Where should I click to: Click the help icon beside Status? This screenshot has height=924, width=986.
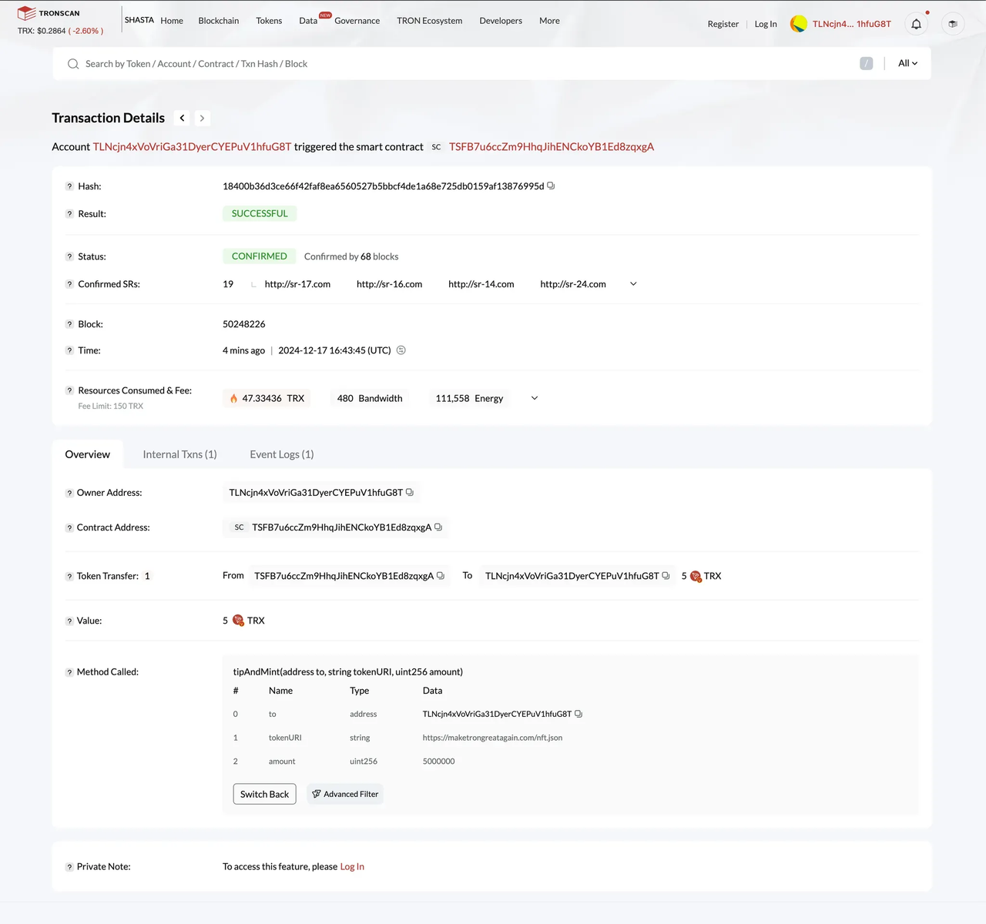tap(69, 256)
